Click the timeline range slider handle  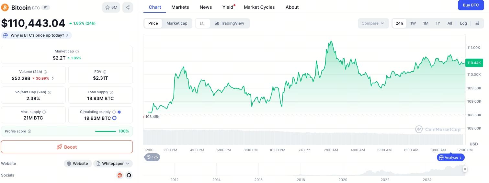[465, 169]
